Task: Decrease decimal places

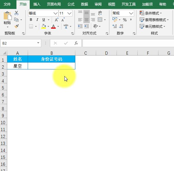Action: coord(121,26)
